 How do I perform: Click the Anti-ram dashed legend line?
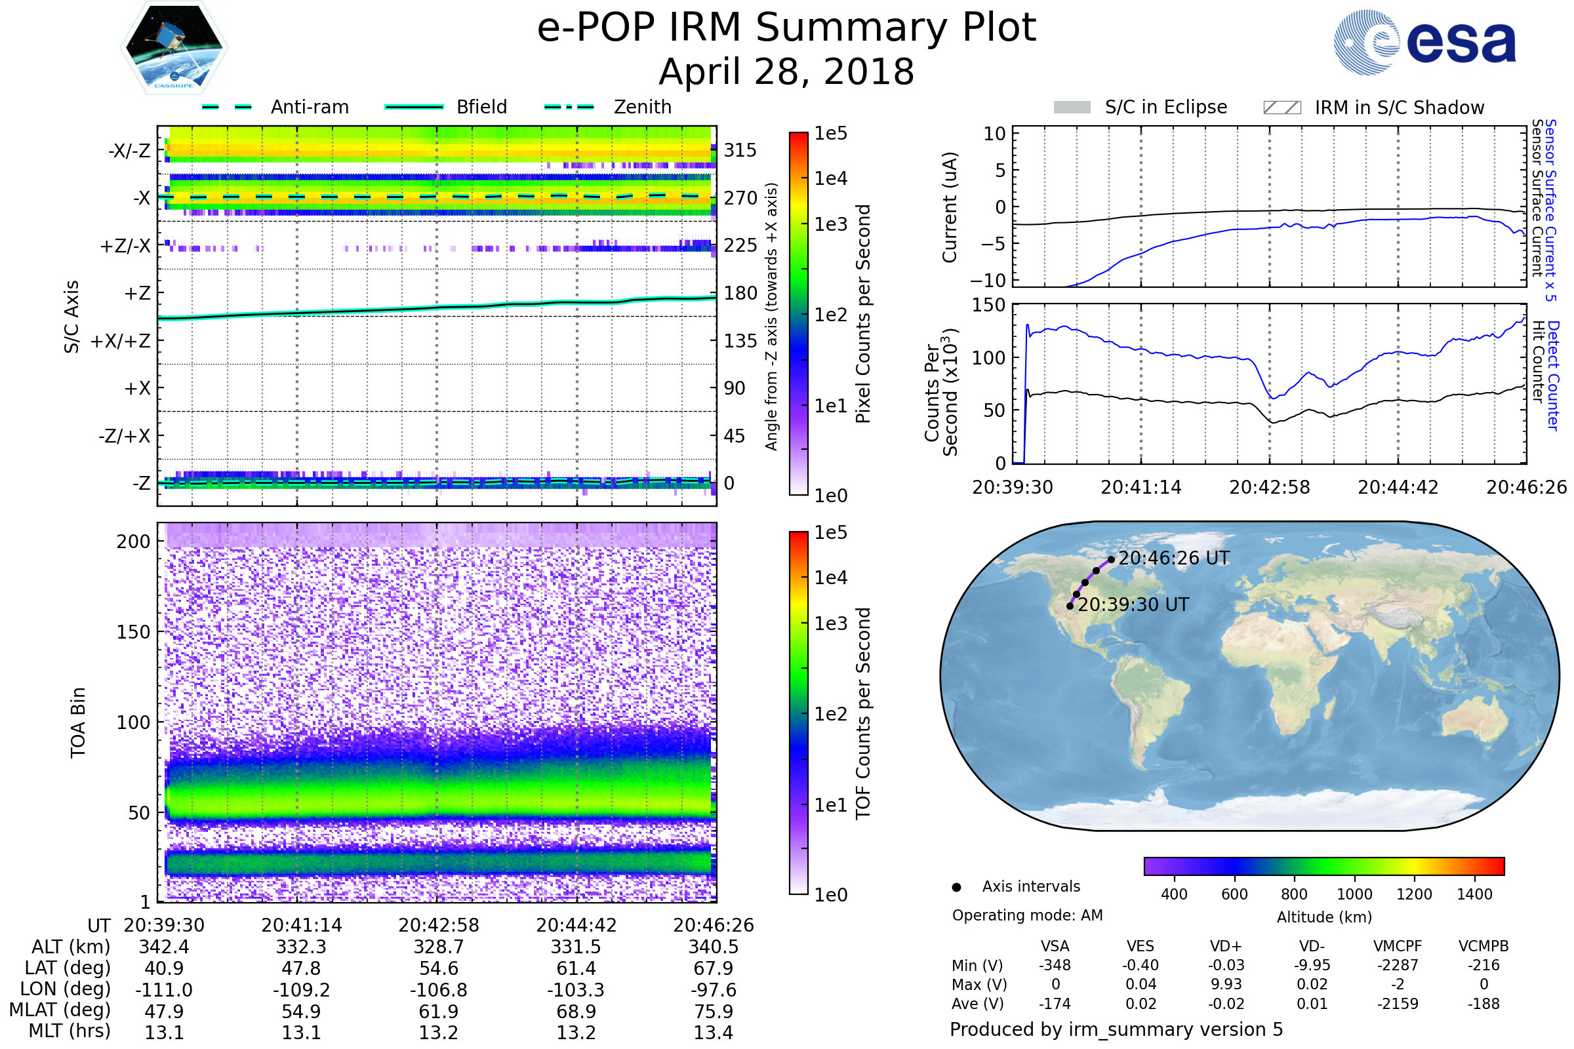point(227,107)
